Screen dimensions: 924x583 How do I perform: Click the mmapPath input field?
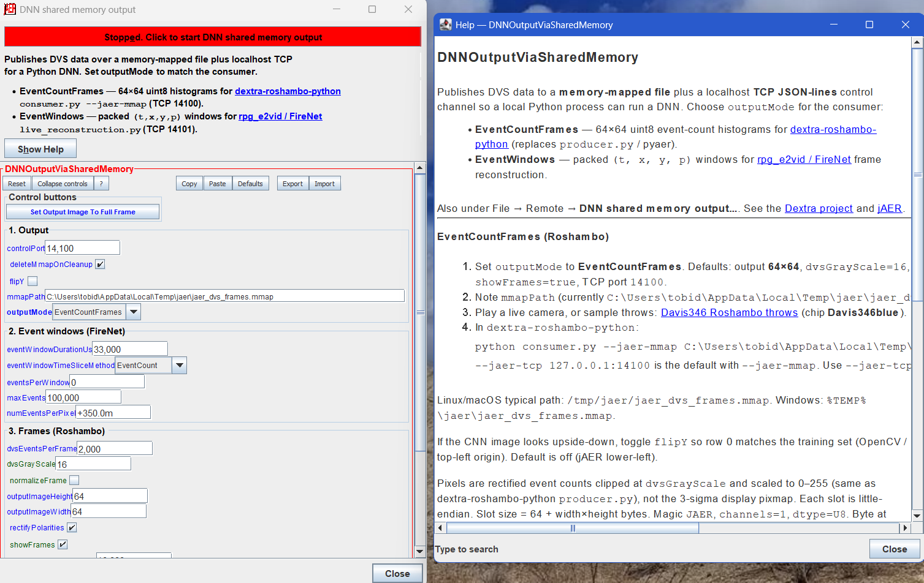tap(225, 296)
